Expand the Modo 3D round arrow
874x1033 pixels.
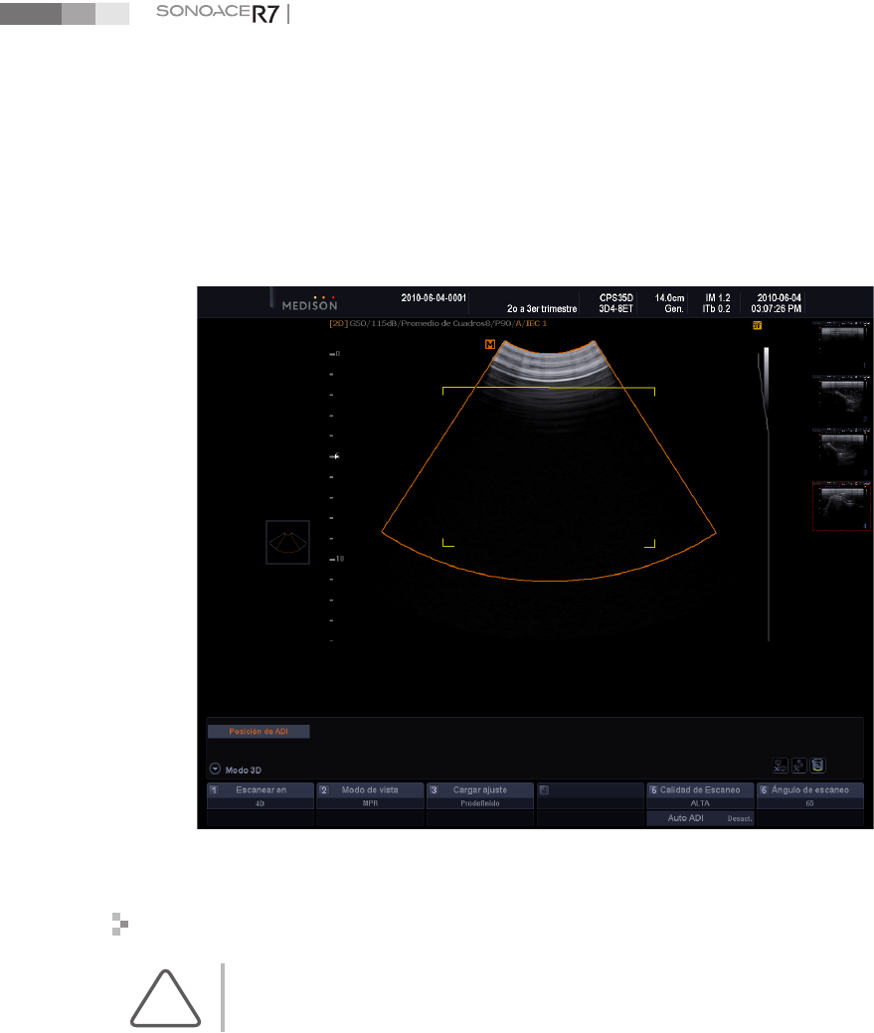(x=215, y=769)
